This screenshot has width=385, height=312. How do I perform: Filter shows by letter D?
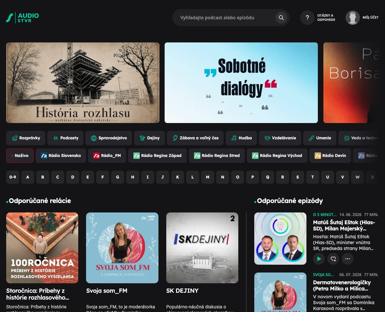(73, 177)
